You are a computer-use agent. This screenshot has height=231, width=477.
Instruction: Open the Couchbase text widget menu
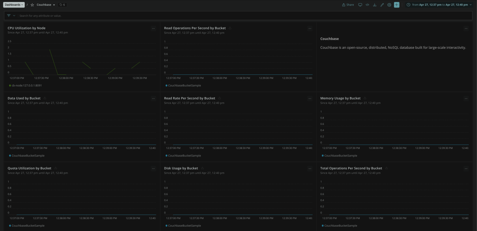(466, 29)
